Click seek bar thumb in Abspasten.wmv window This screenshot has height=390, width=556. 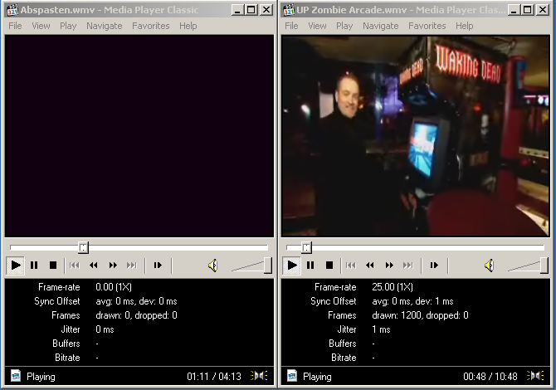pos(83,247)
